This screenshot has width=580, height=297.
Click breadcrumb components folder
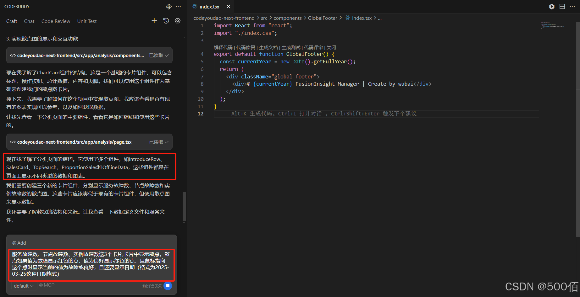point(287,18)
